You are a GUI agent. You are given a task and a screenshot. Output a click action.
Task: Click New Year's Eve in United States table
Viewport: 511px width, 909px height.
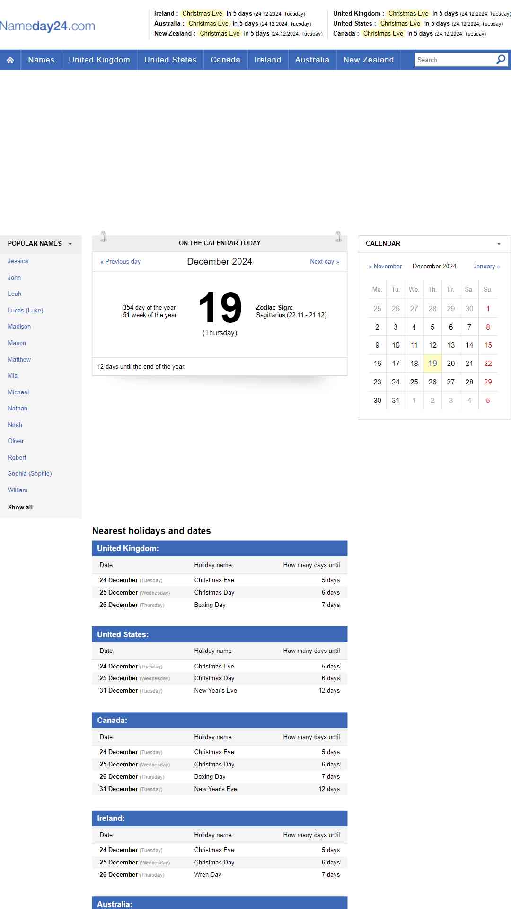(216, 691)
